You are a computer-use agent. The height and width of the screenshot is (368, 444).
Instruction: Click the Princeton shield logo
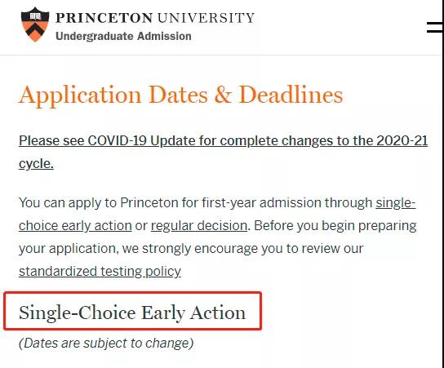point(35,24)
